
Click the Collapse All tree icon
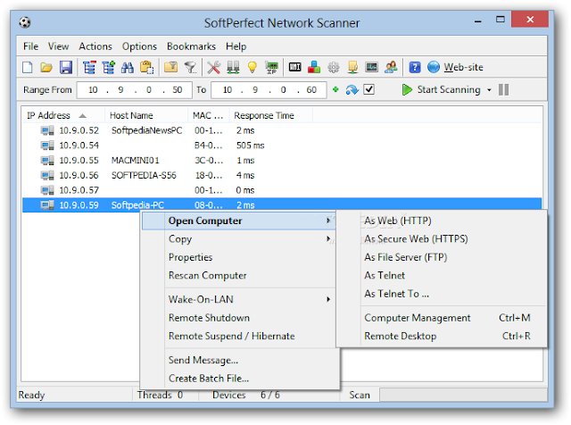tap(89, 68)
